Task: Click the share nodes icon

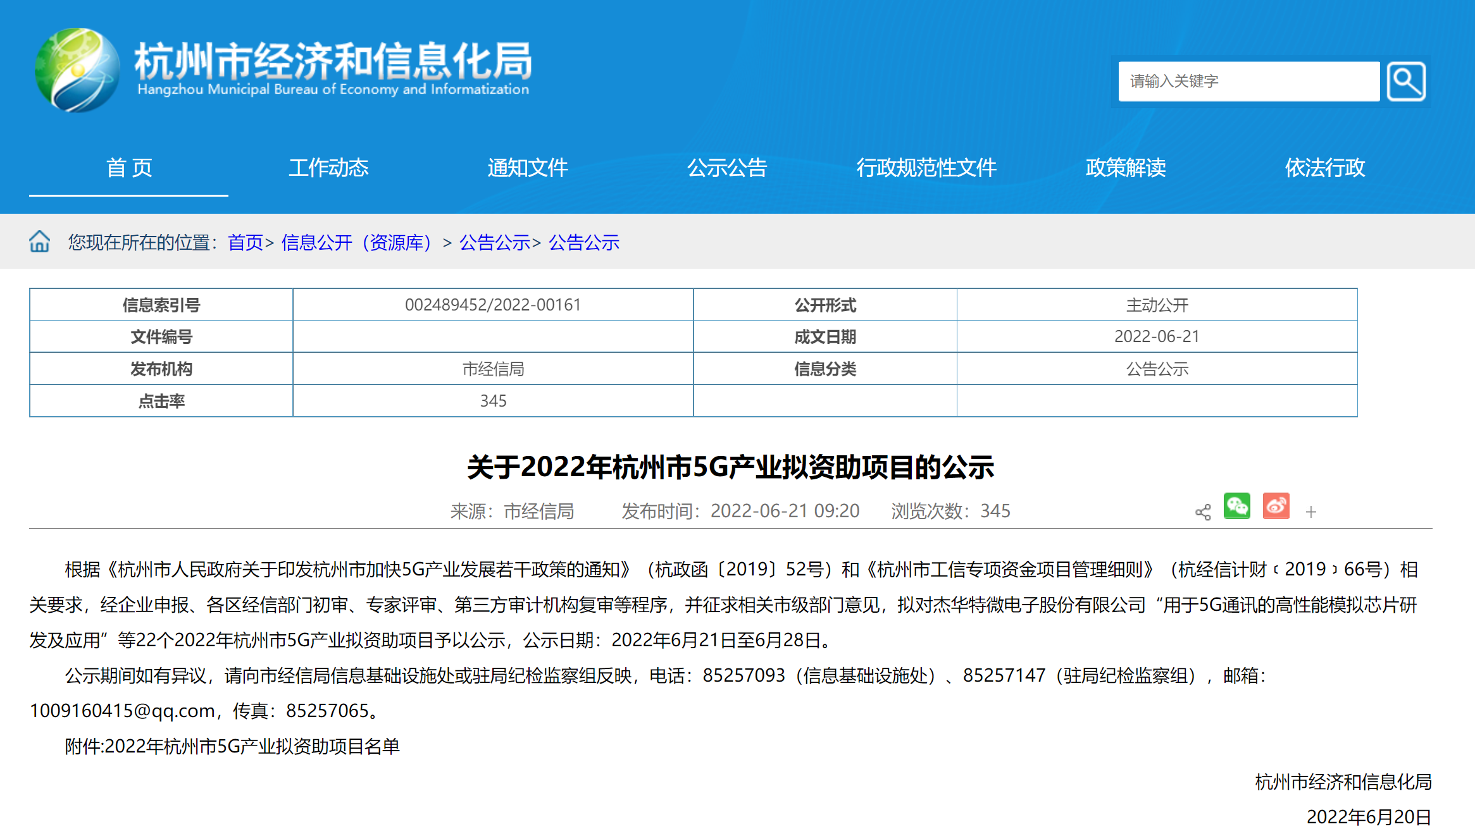Action: [x=1203, y=512]
